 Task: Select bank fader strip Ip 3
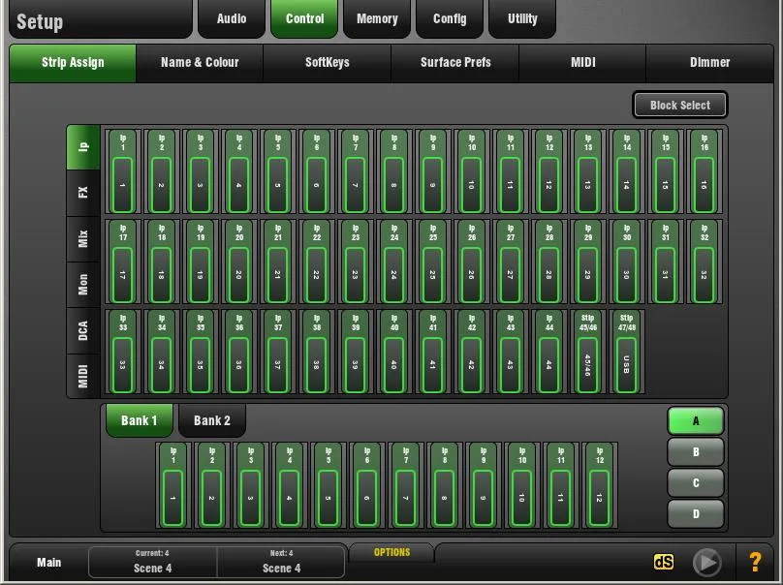click(251, 485)
